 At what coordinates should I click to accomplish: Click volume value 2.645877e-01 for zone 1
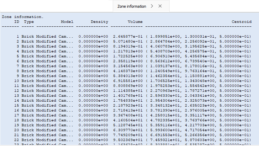(128, 36)
